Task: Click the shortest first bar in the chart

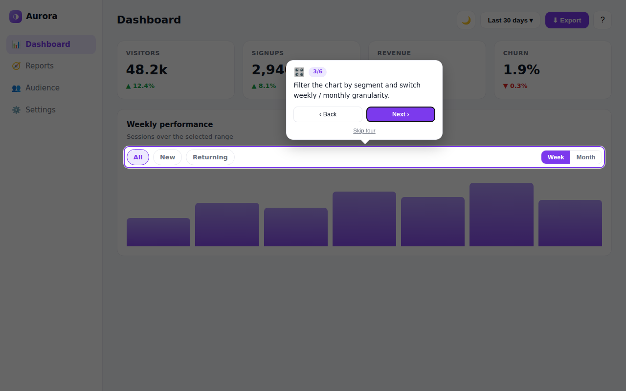Action: (x=158, y=232)
